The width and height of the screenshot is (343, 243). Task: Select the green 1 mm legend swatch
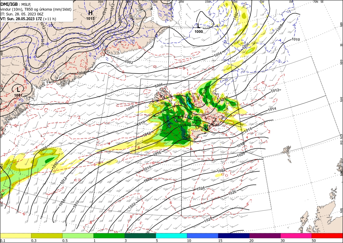pos(109,235)
